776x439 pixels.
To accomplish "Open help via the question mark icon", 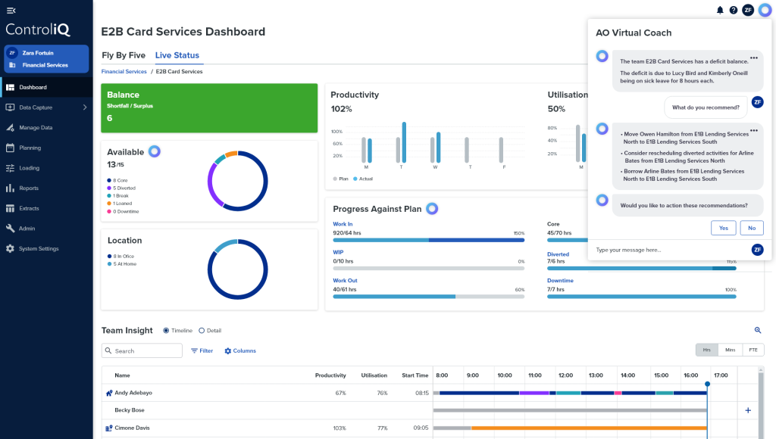I will (x=734, y=10).
